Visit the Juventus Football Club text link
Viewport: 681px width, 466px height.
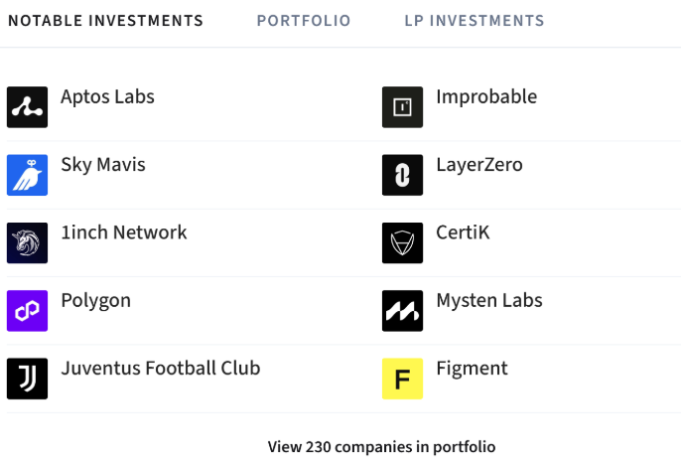point(161,369)
